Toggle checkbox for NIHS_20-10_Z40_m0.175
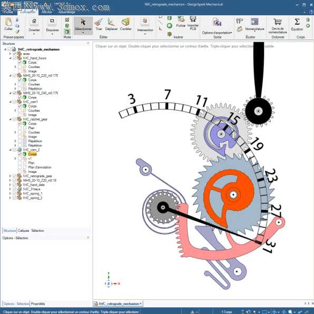The image size is (314, 314). [14, 93]
